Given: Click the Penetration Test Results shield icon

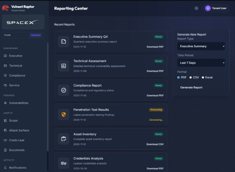Looking at the screenshot, I should coord(64,115).
